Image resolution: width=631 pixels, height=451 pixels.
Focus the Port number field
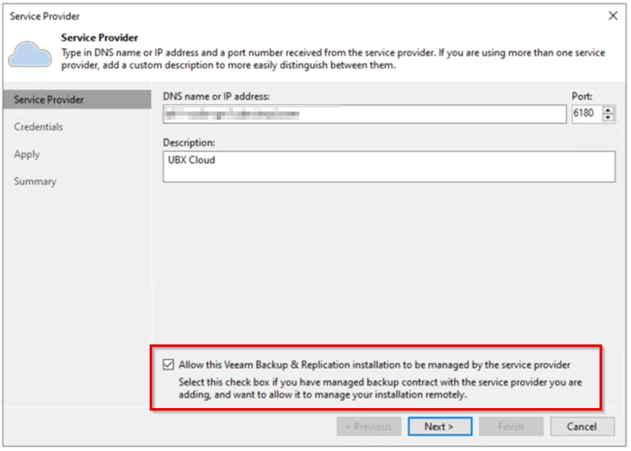pos(585,114)
